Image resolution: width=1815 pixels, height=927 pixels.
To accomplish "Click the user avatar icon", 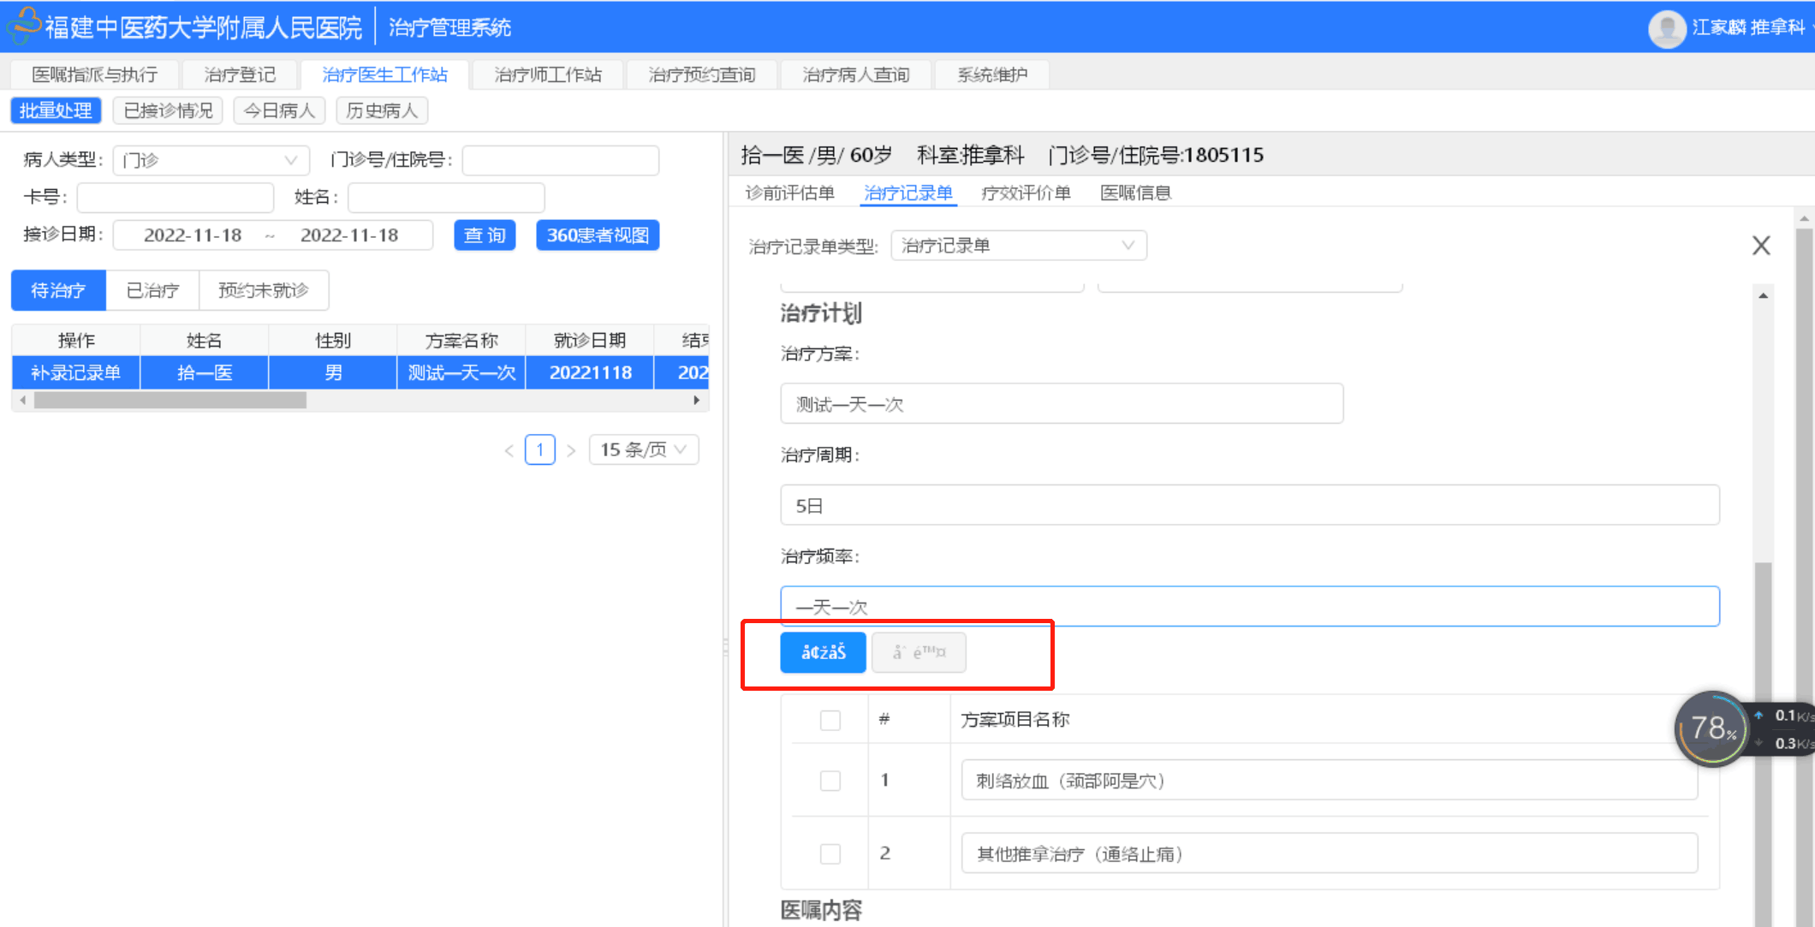I will (1666, 28).
